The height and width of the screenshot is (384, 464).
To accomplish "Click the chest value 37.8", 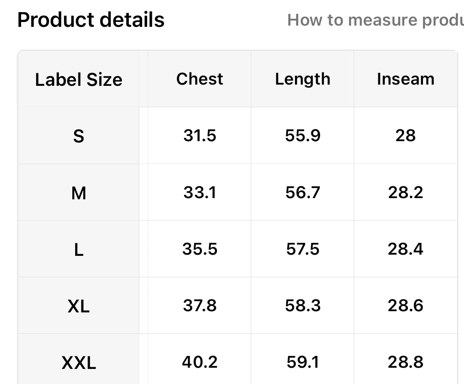I will 199,305.
